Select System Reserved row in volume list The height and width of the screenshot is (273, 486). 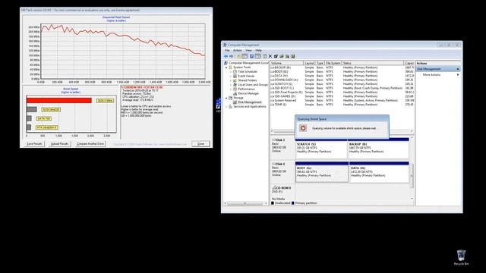point(342,100)
